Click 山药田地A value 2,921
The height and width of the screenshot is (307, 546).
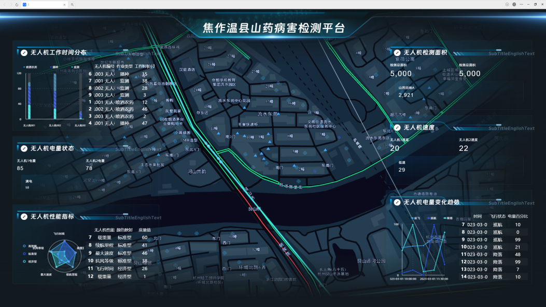coord(406,95)
